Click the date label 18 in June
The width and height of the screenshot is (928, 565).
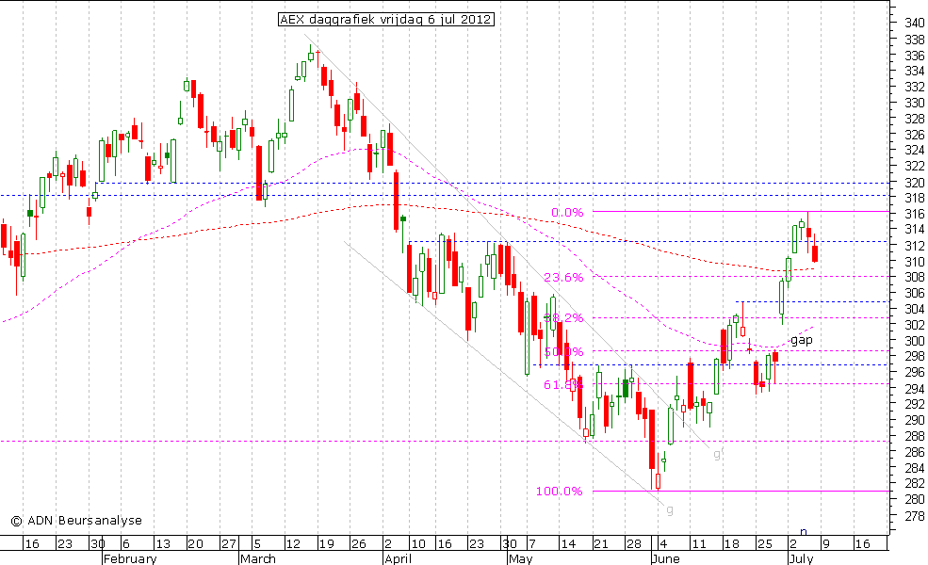tap(731, 543)
